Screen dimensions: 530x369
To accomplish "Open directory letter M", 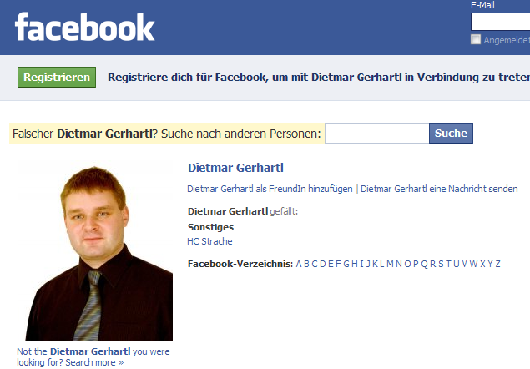I will click(x=390, y=264).
